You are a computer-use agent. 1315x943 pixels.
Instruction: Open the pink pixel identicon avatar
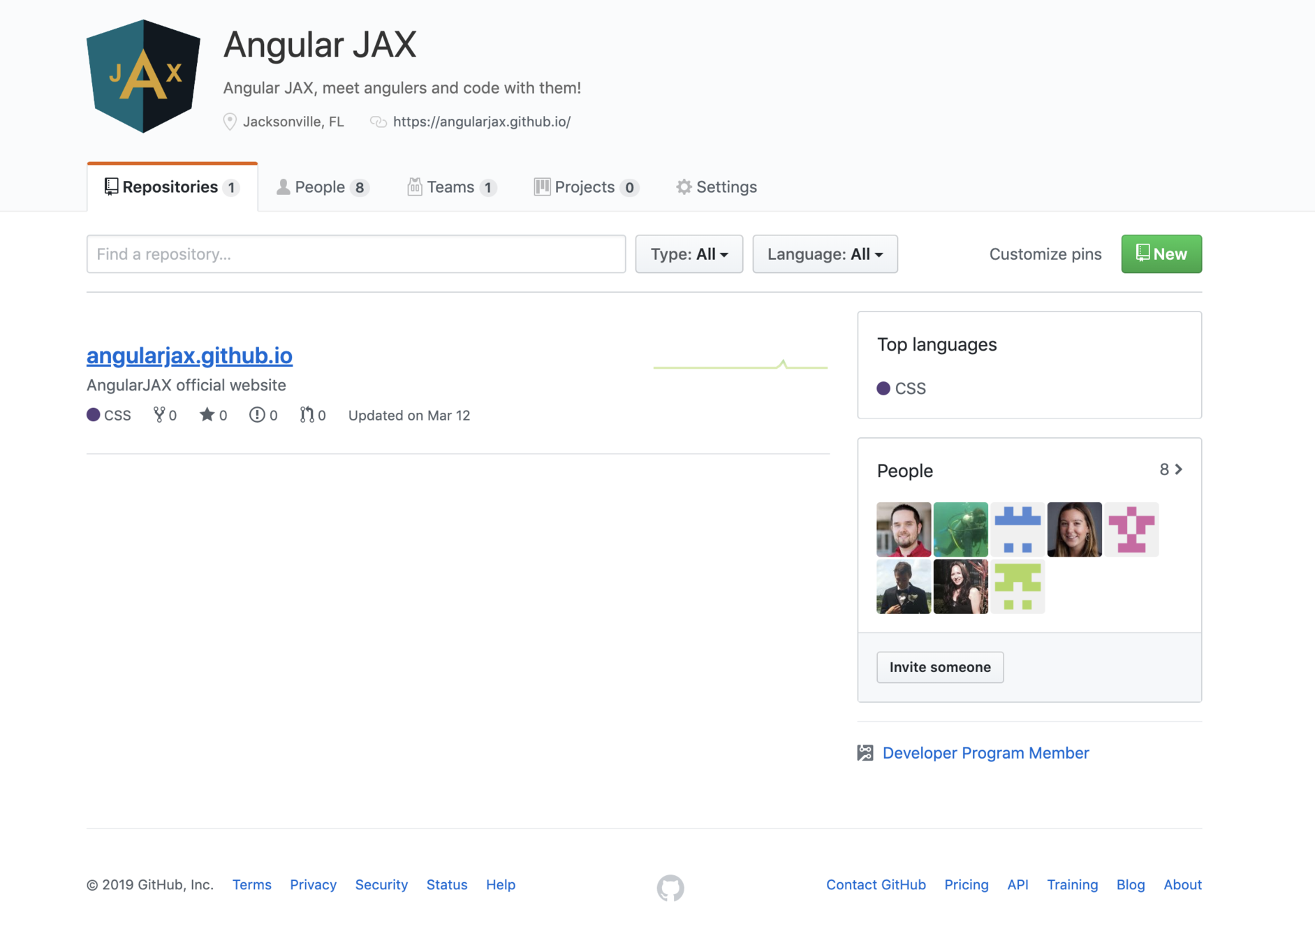tap(1132, 529)
